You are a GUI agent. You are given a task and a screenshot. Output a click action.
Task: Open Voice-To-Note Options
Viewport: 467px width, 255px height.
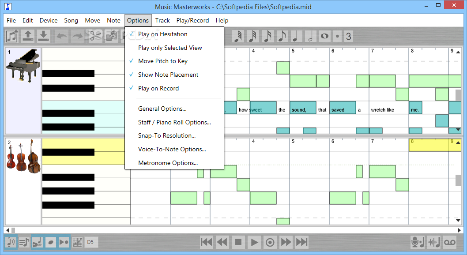pos(174,149)
